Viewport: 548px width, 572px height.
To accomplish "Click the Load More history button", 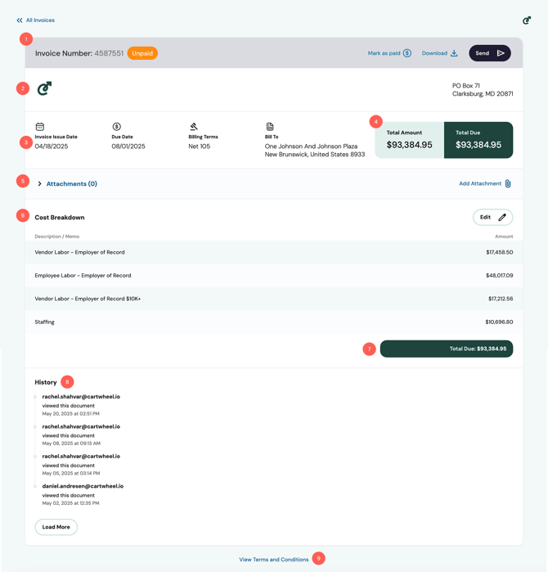I will click(x=56, y=527).
